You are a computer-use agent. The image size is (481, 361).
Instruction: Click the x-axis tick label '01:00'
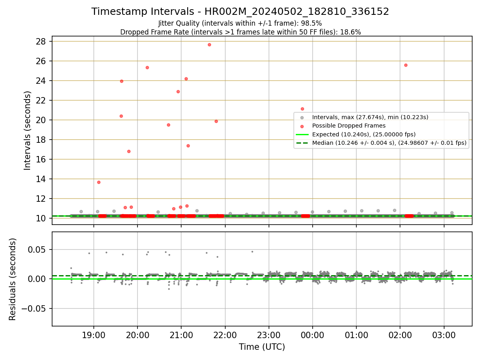tap(356, 335)
